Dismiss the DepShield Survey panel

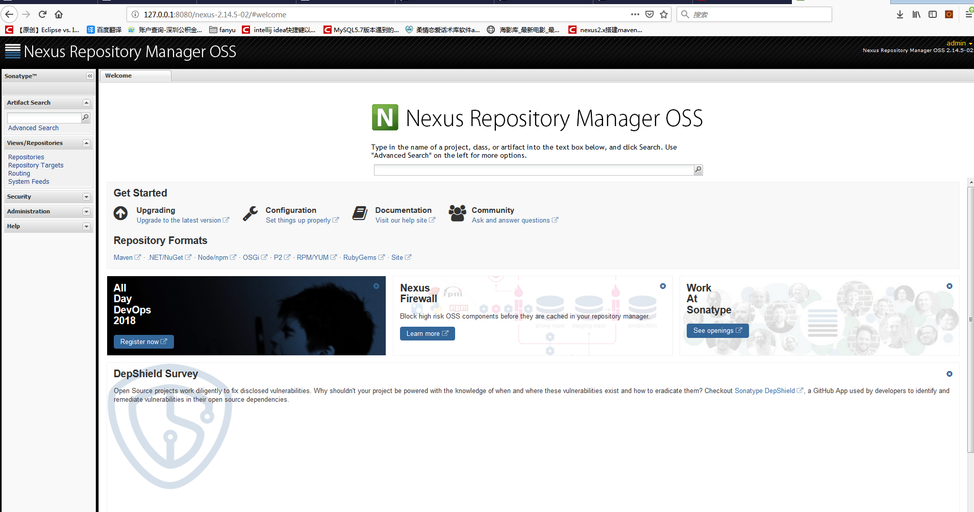click(x=950, y=374)
